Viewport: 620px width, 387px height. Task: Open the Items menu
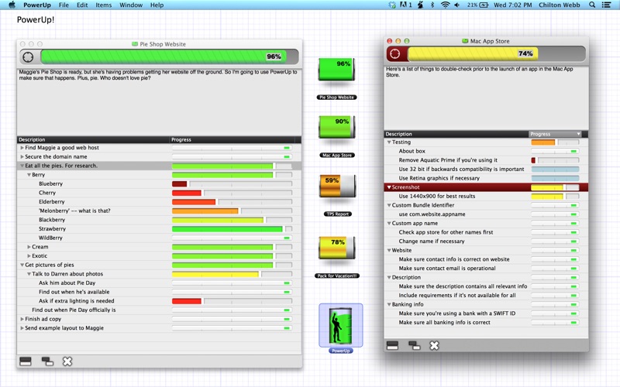104,5
